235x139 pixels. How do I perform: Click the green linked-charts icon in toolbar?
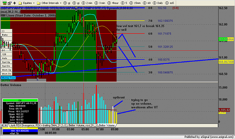coord(5,3)
